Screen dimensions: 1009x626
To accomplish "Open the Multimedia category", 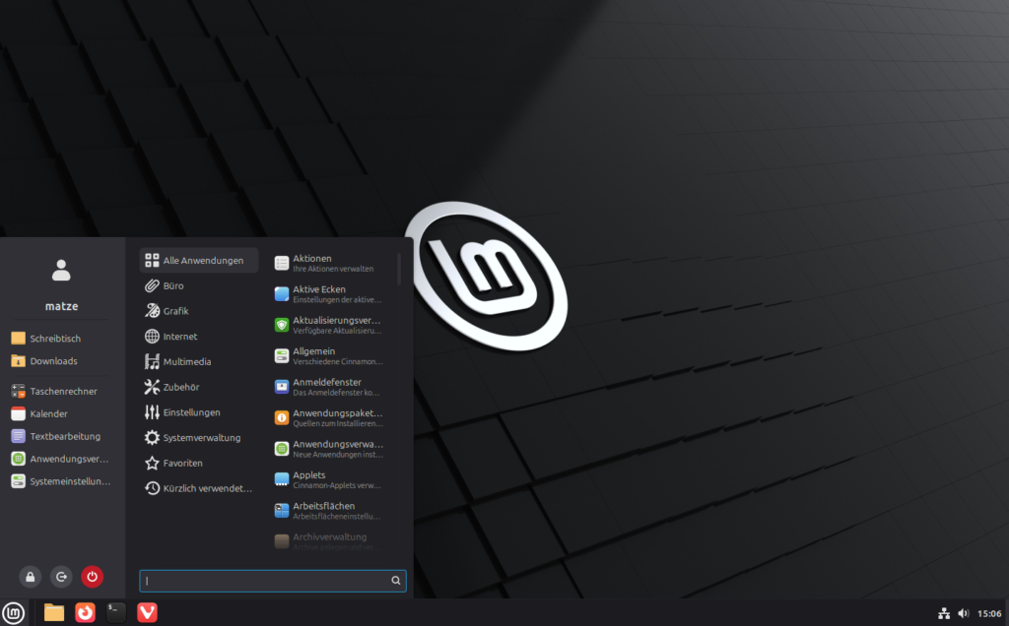I will click(x=186, y=362).
